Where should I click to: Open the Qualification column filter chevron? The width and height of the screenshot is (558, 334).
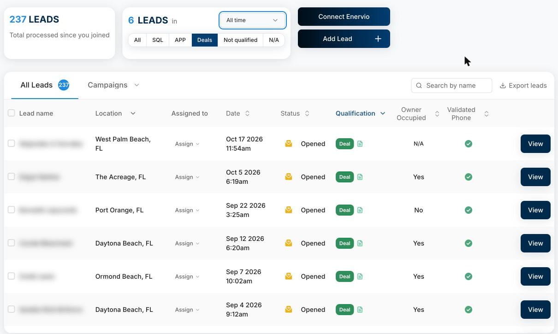(383, 113)
